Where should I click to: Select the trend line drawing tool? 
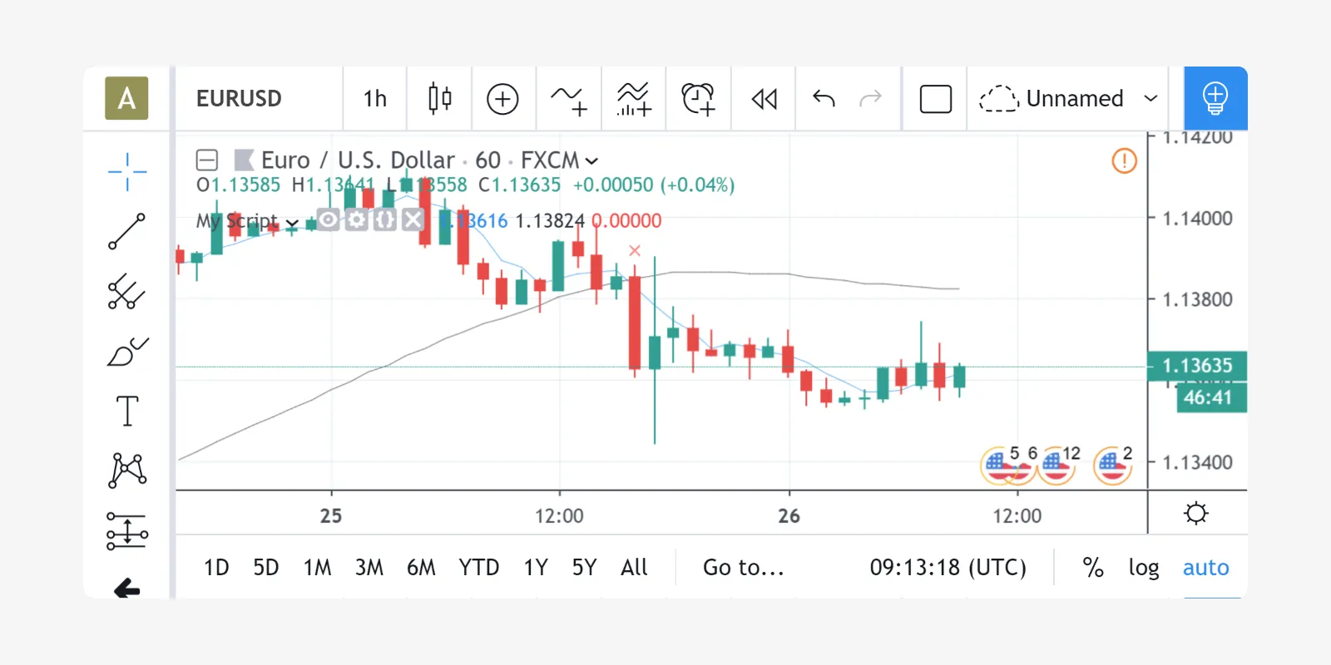pyautogui.click(x=127, y=231)
